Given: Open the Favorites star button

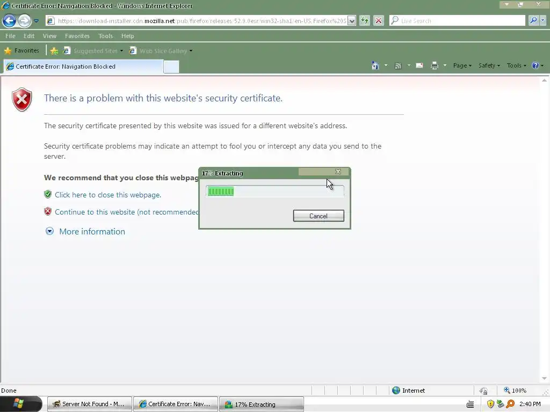Looking at the screenshot, I should pyautogui.click(x=21, y=51).
